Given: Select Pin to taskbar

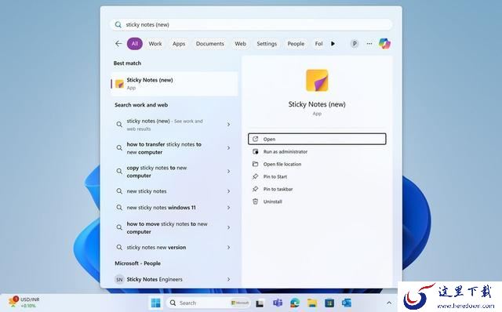Looking at the screenshot, I should click(317, 189).
